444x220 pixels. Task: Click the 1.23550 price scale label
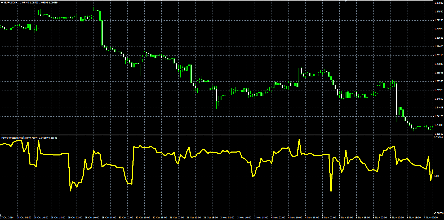[x=439, y=134]
